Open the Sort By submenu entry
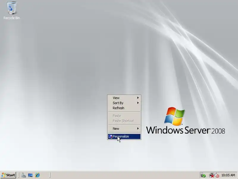The width and height of the screenshot is (238, 179). 124,103
